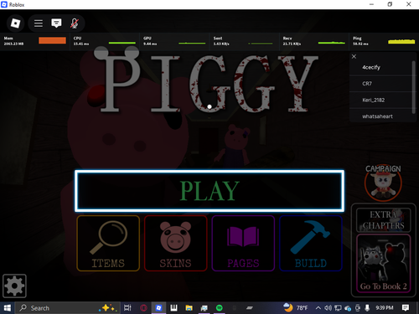The image size is (419, 314).
Task: Open the network tray icon
Action: pos(338,308)
